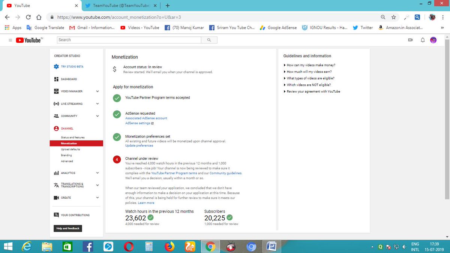The width and height of the screenshot is (450, 253).
Task: Show hidden system tray icons arrow
Action: [372, 247]
